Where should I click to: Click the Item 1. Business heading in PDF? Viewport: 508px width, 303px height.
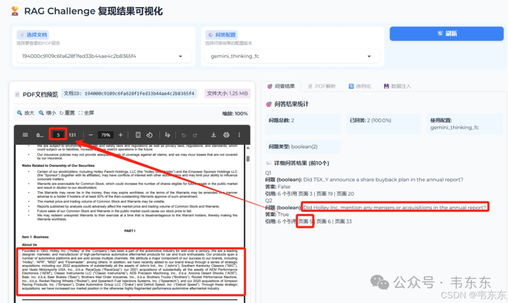pyautogui.click(x=35, y=237)
